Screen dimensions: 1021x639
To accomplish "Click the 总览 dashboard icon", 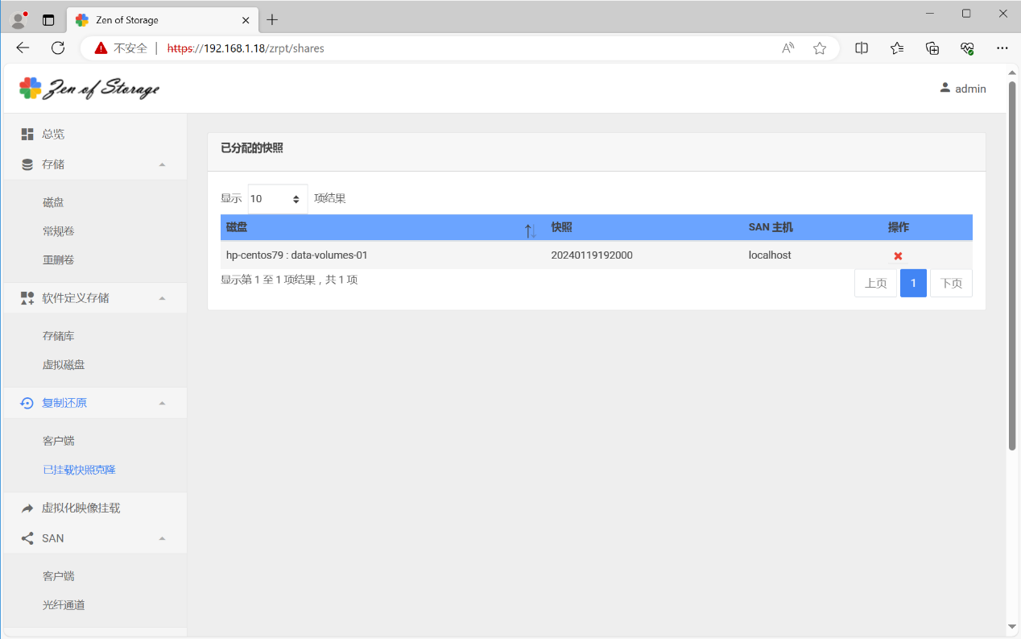I will tap(27, 134).
